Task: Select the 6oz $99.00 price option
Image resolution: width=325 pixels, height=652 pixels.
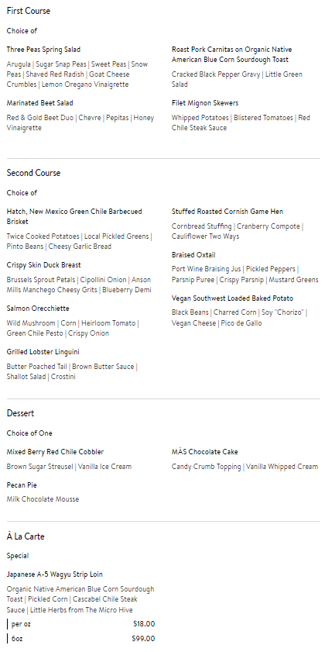Action: (81, 638)
